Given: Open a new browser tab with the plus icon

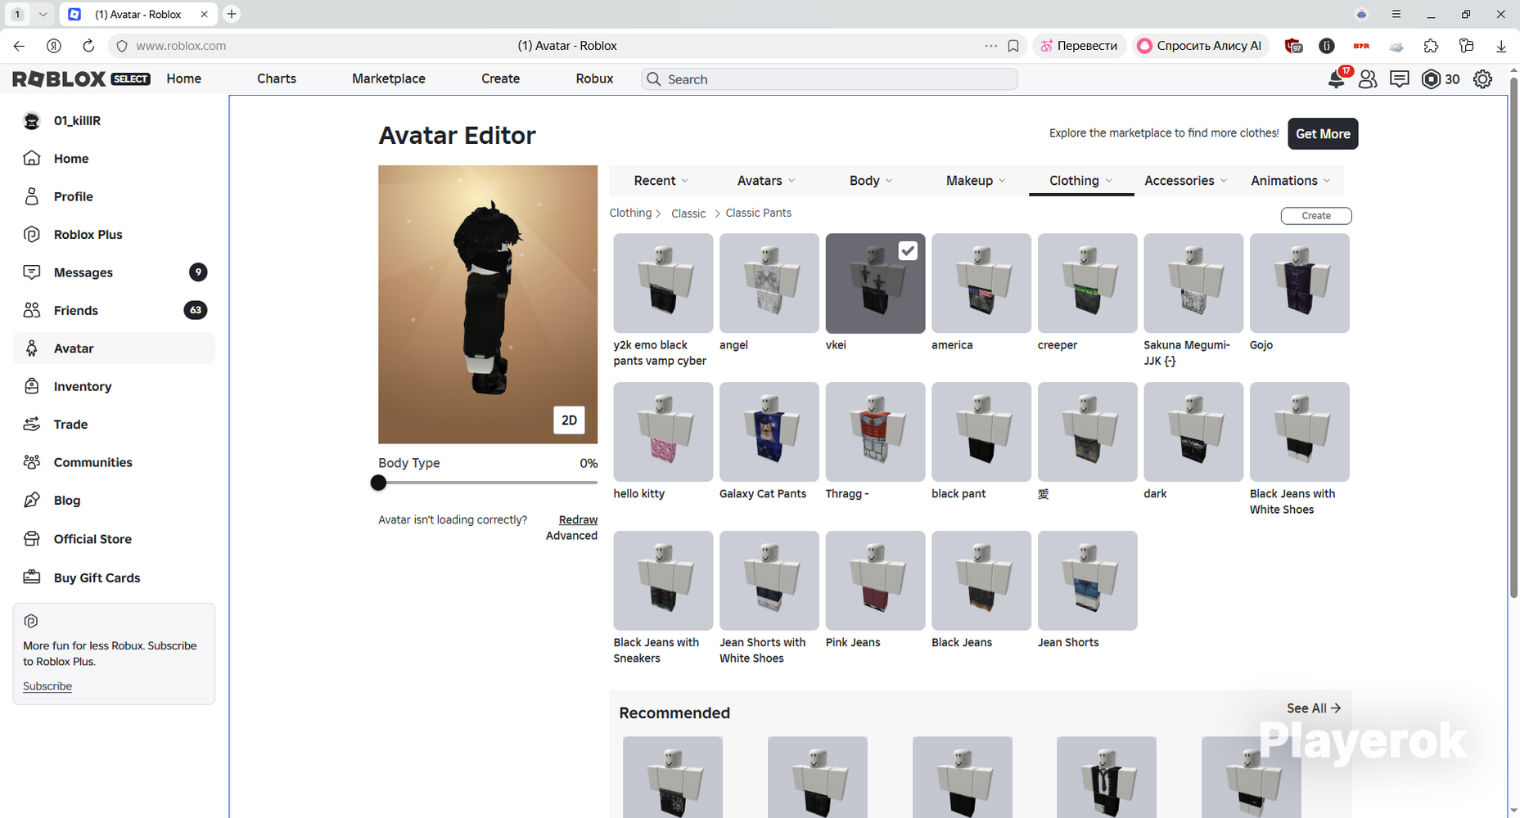Looking at the screenshot, I should (x=232, y=14).
